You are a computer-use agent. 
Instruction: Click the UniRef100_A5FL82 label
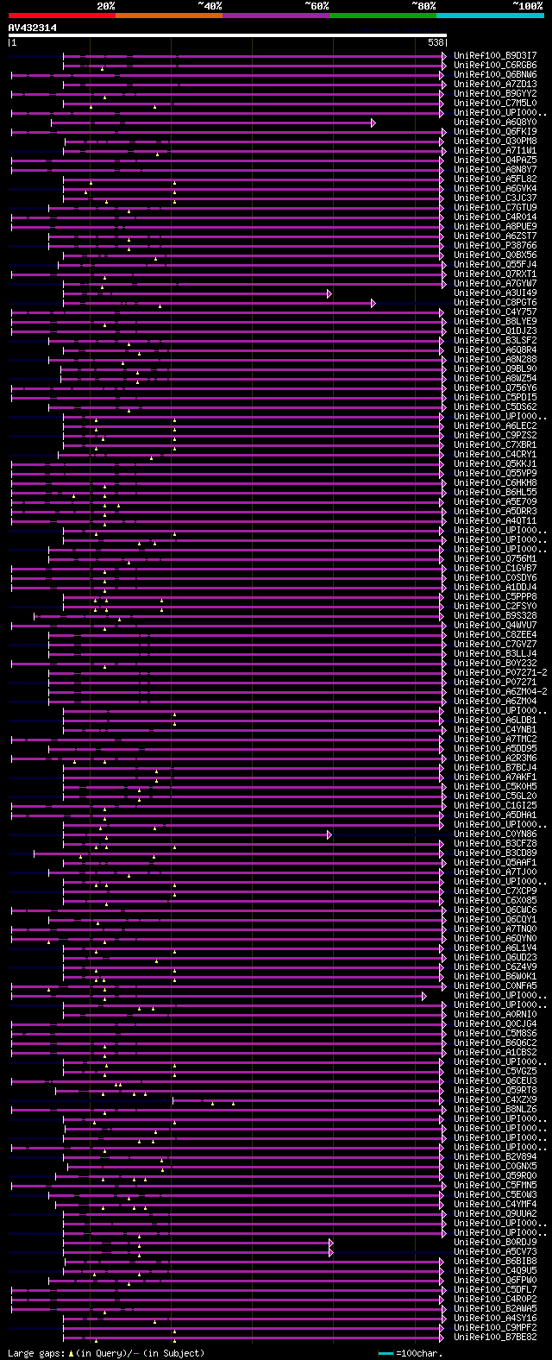coord(495,179)
